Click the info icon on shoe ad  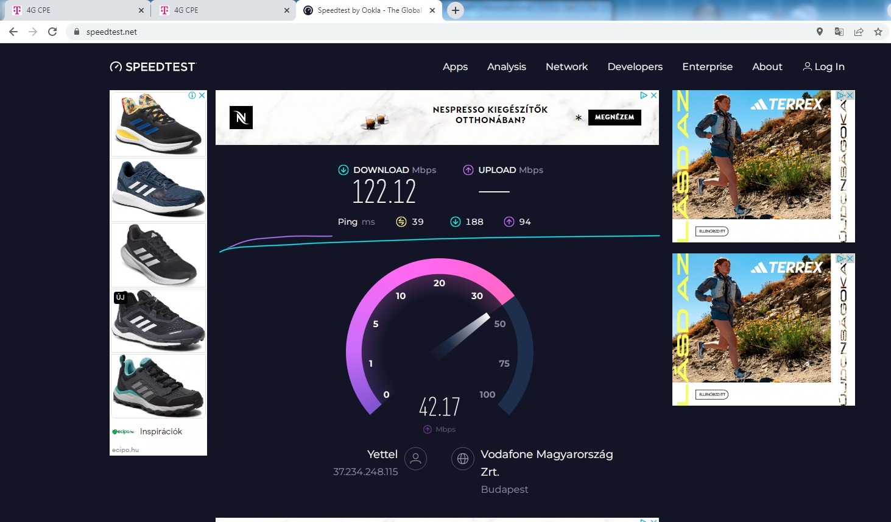(x=192, y=96)
